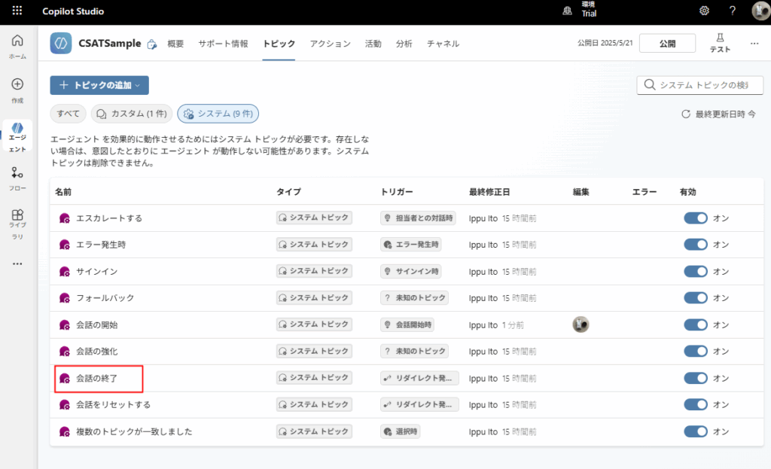This screenshot has width=771, height=469.
Task: Switch off the 会話の終了 topic
Action: coord(695,378)
